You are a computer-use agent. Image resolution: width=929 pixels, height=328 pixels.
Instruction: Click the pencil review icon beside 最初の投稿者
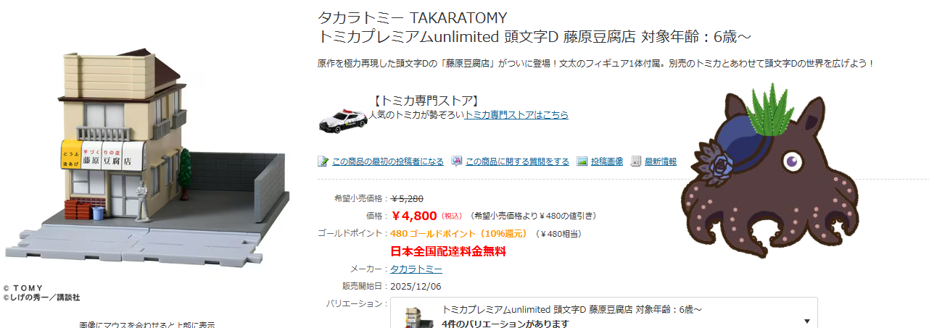pos(323,161)
